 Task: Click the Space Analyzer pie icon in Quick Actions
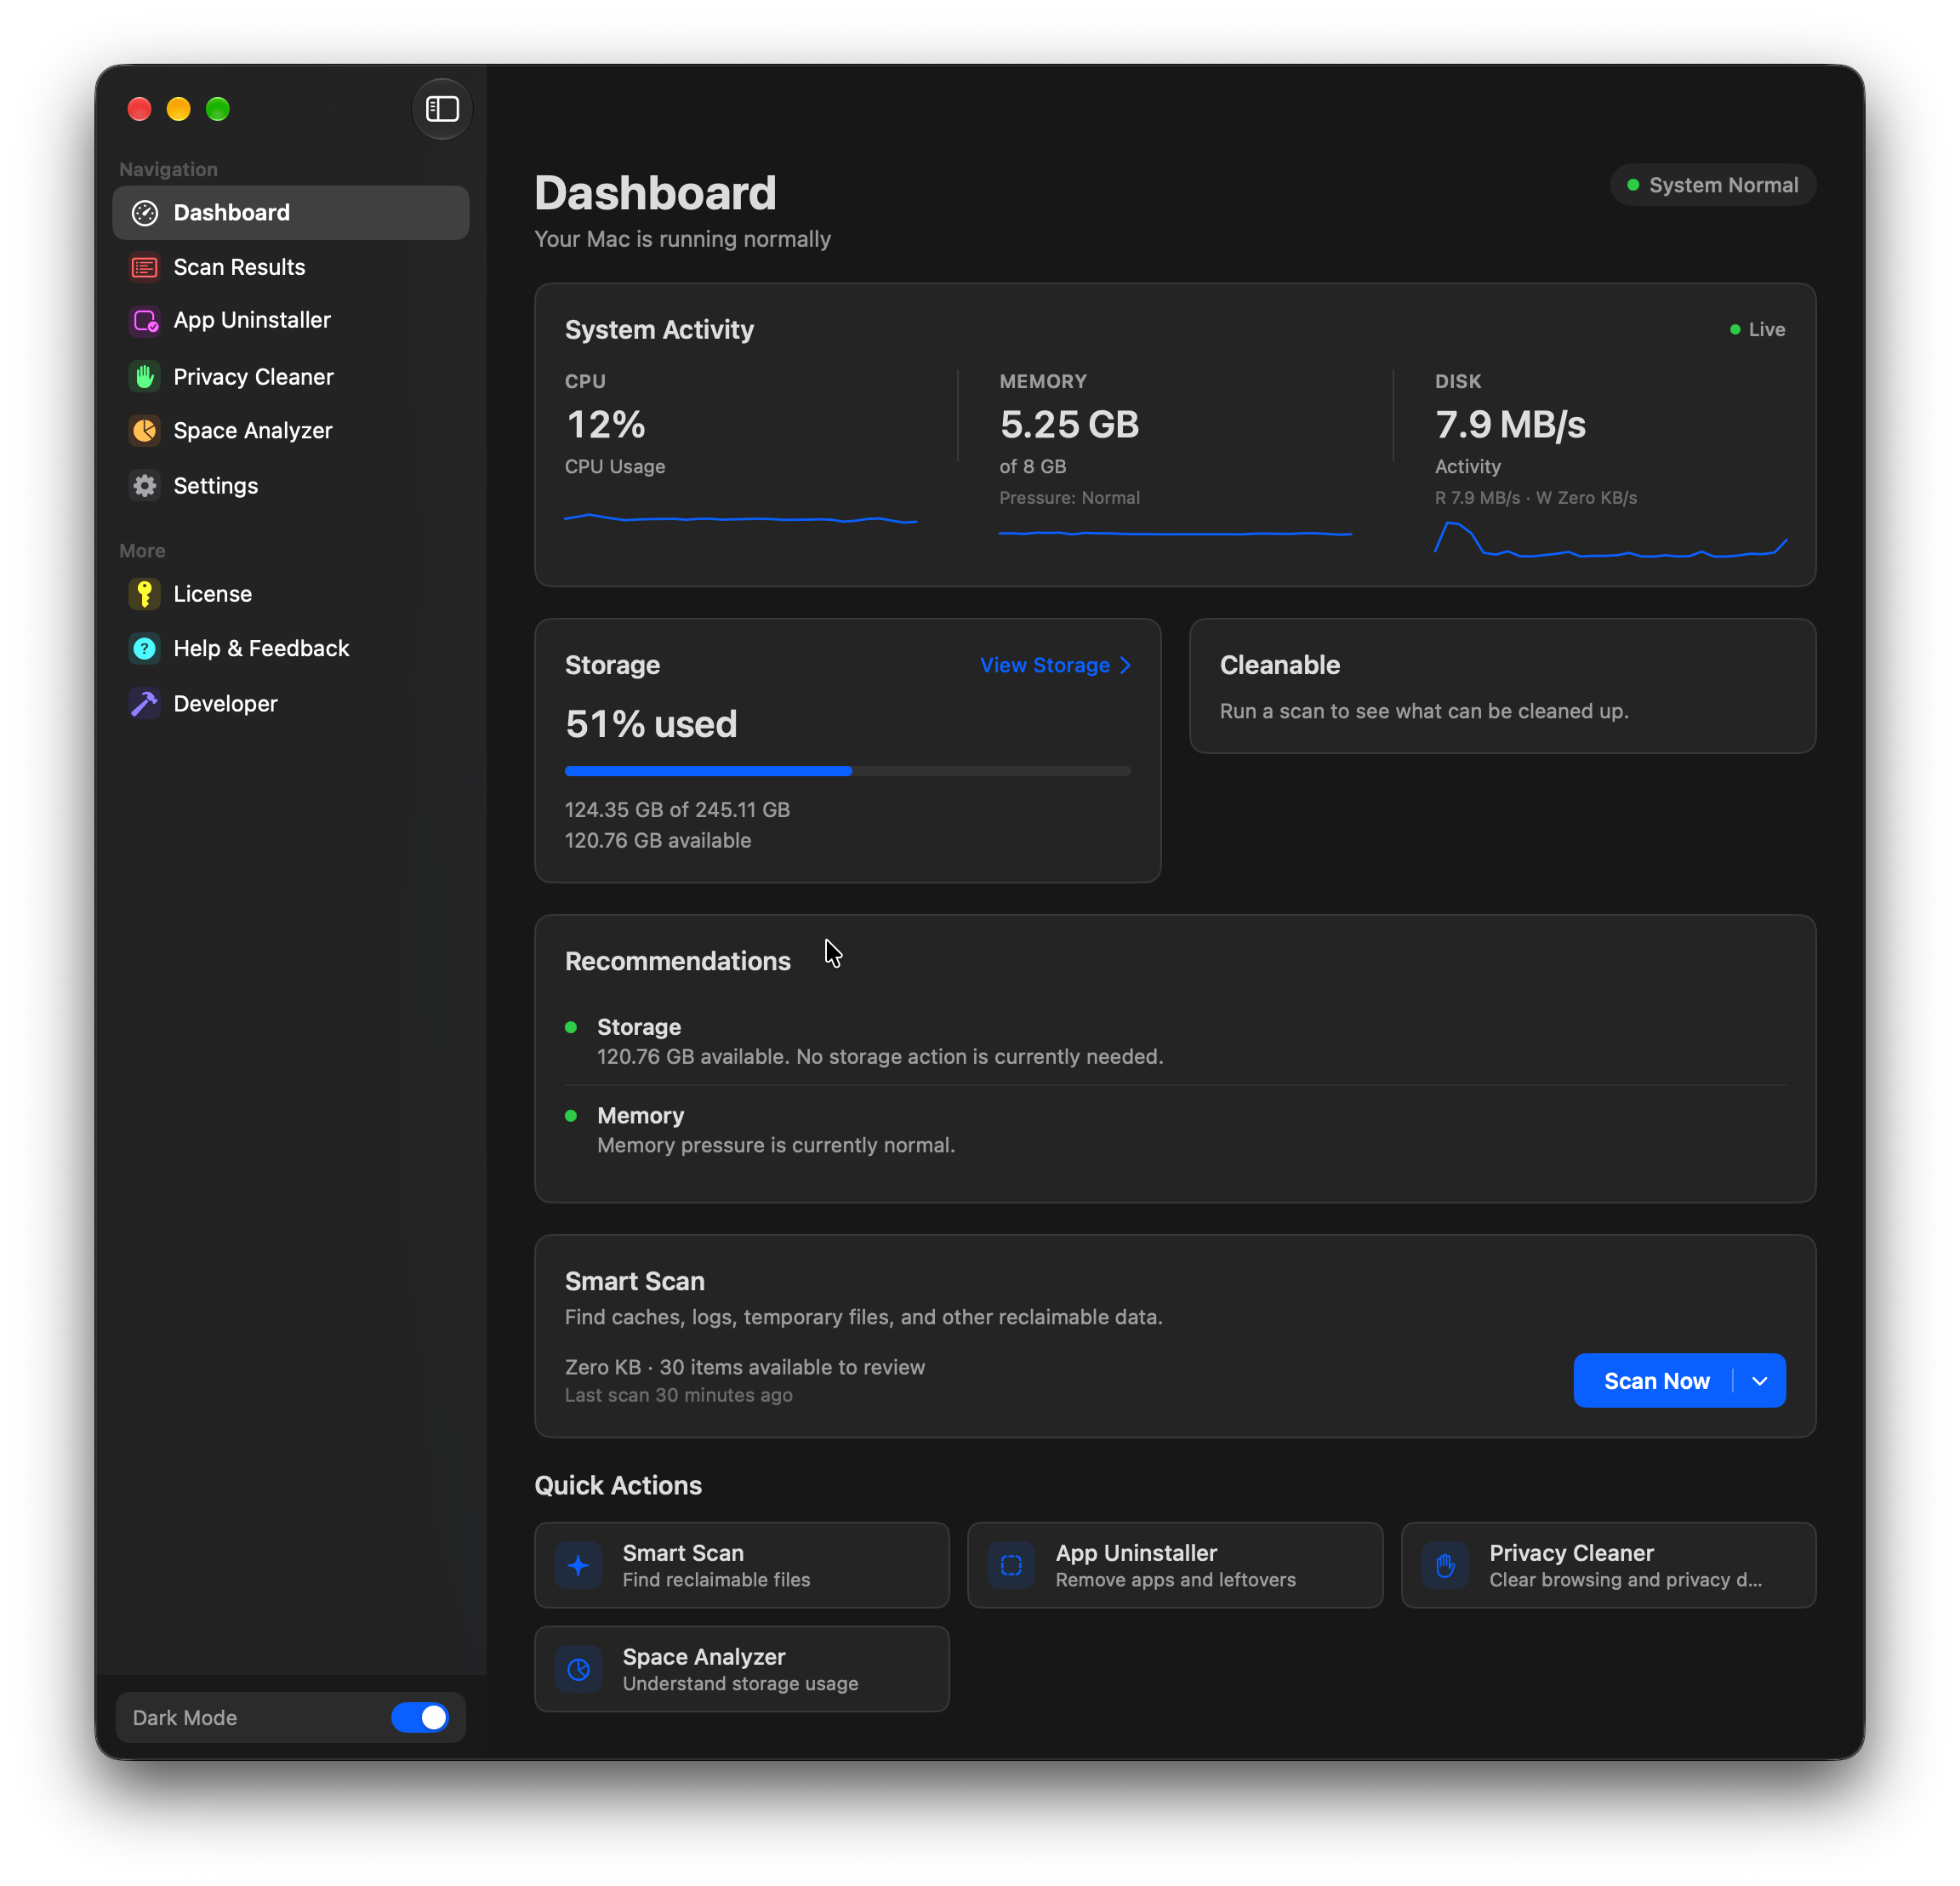pyautogui.click(x=578, y=1669)
